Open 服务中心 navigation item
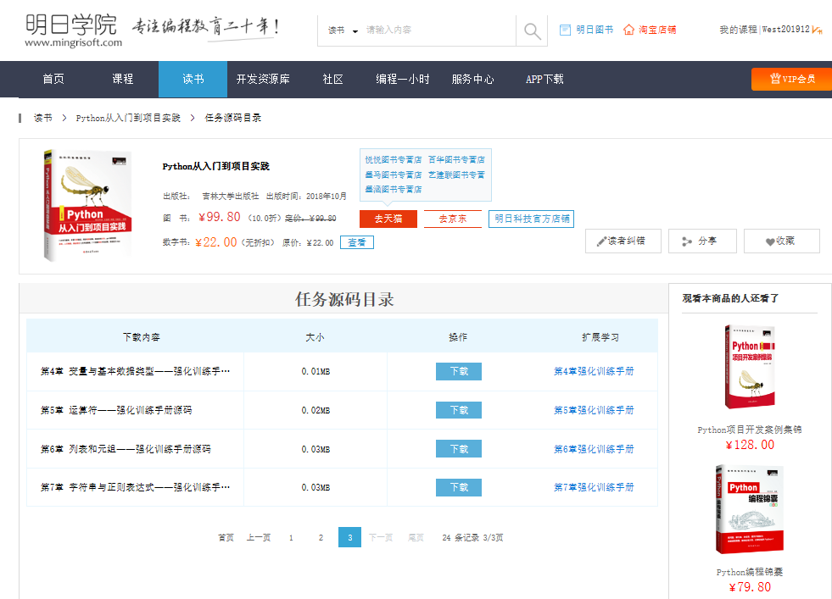Image resolution: width=832 pixels, height=599 pixels. click(x=472, y=79)
